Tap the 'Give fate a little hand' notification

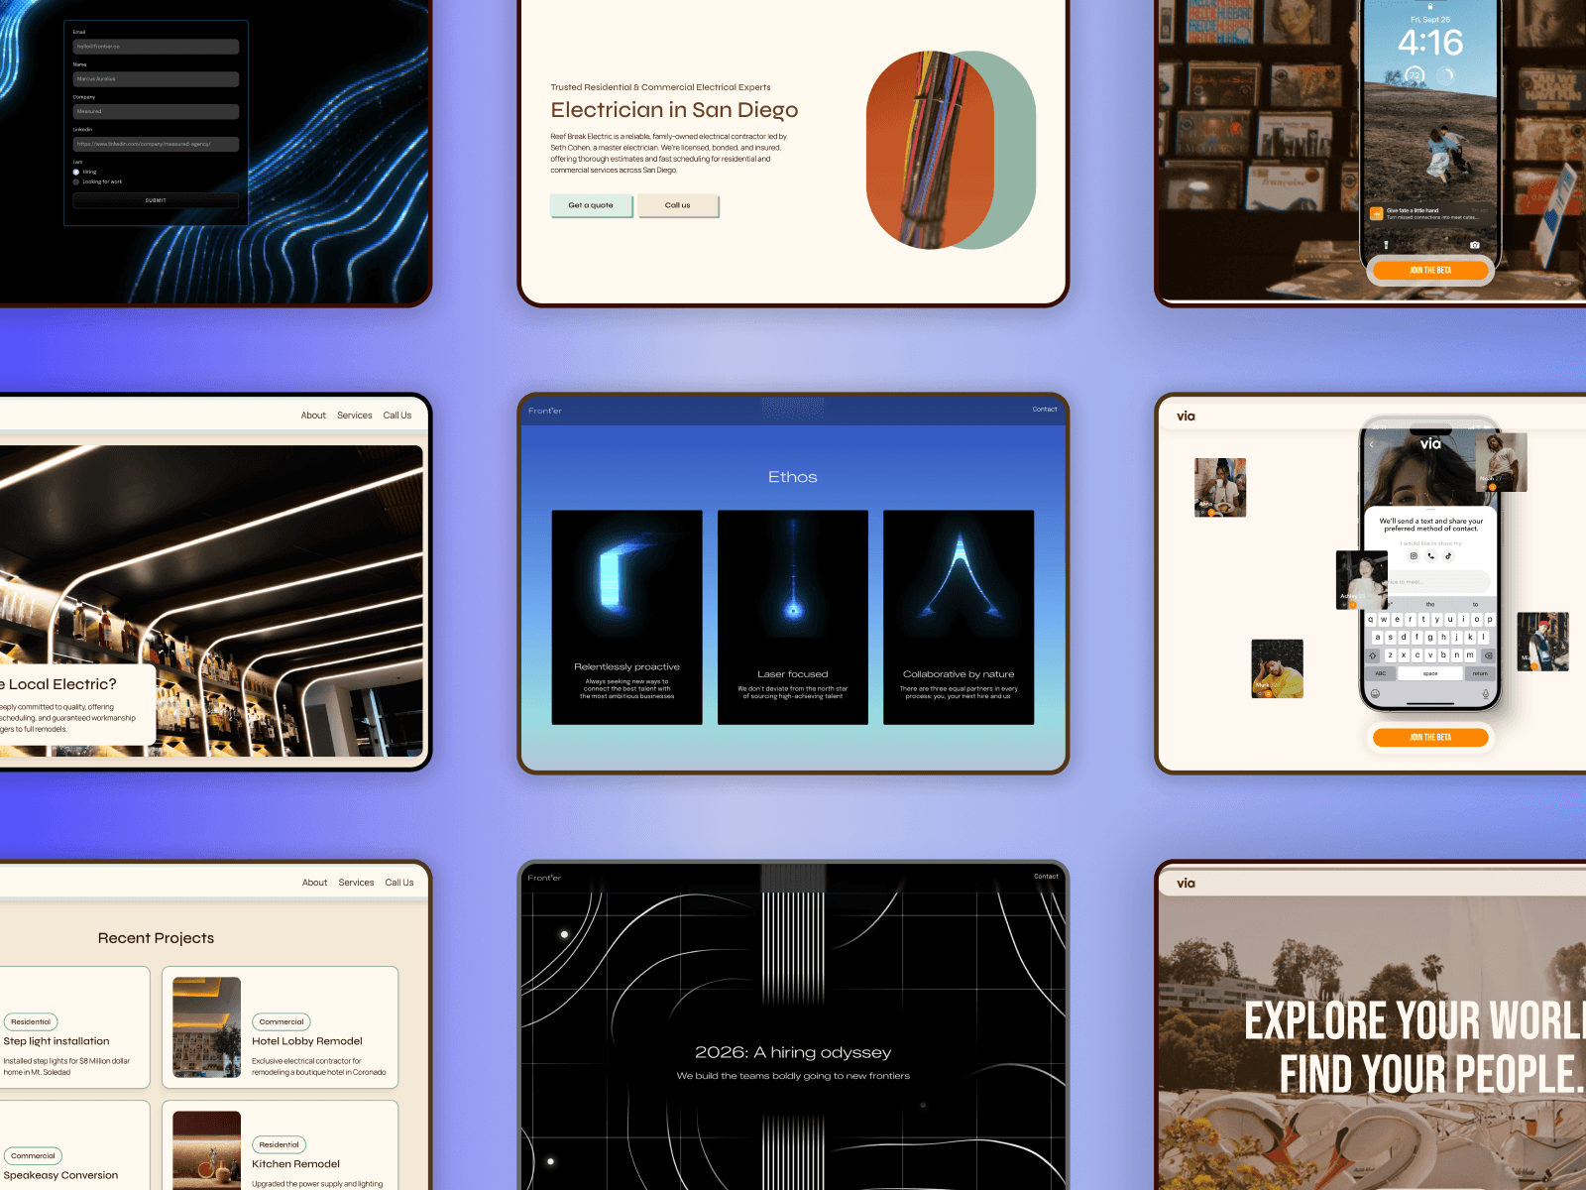click(1430, 213)
